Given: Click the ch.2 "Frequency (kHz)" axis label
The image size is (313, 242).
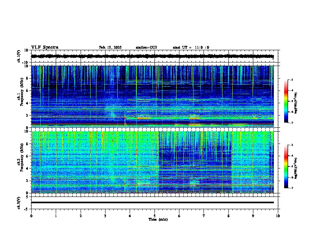Looking at the screenshot, I should click(x=22, y=157).
